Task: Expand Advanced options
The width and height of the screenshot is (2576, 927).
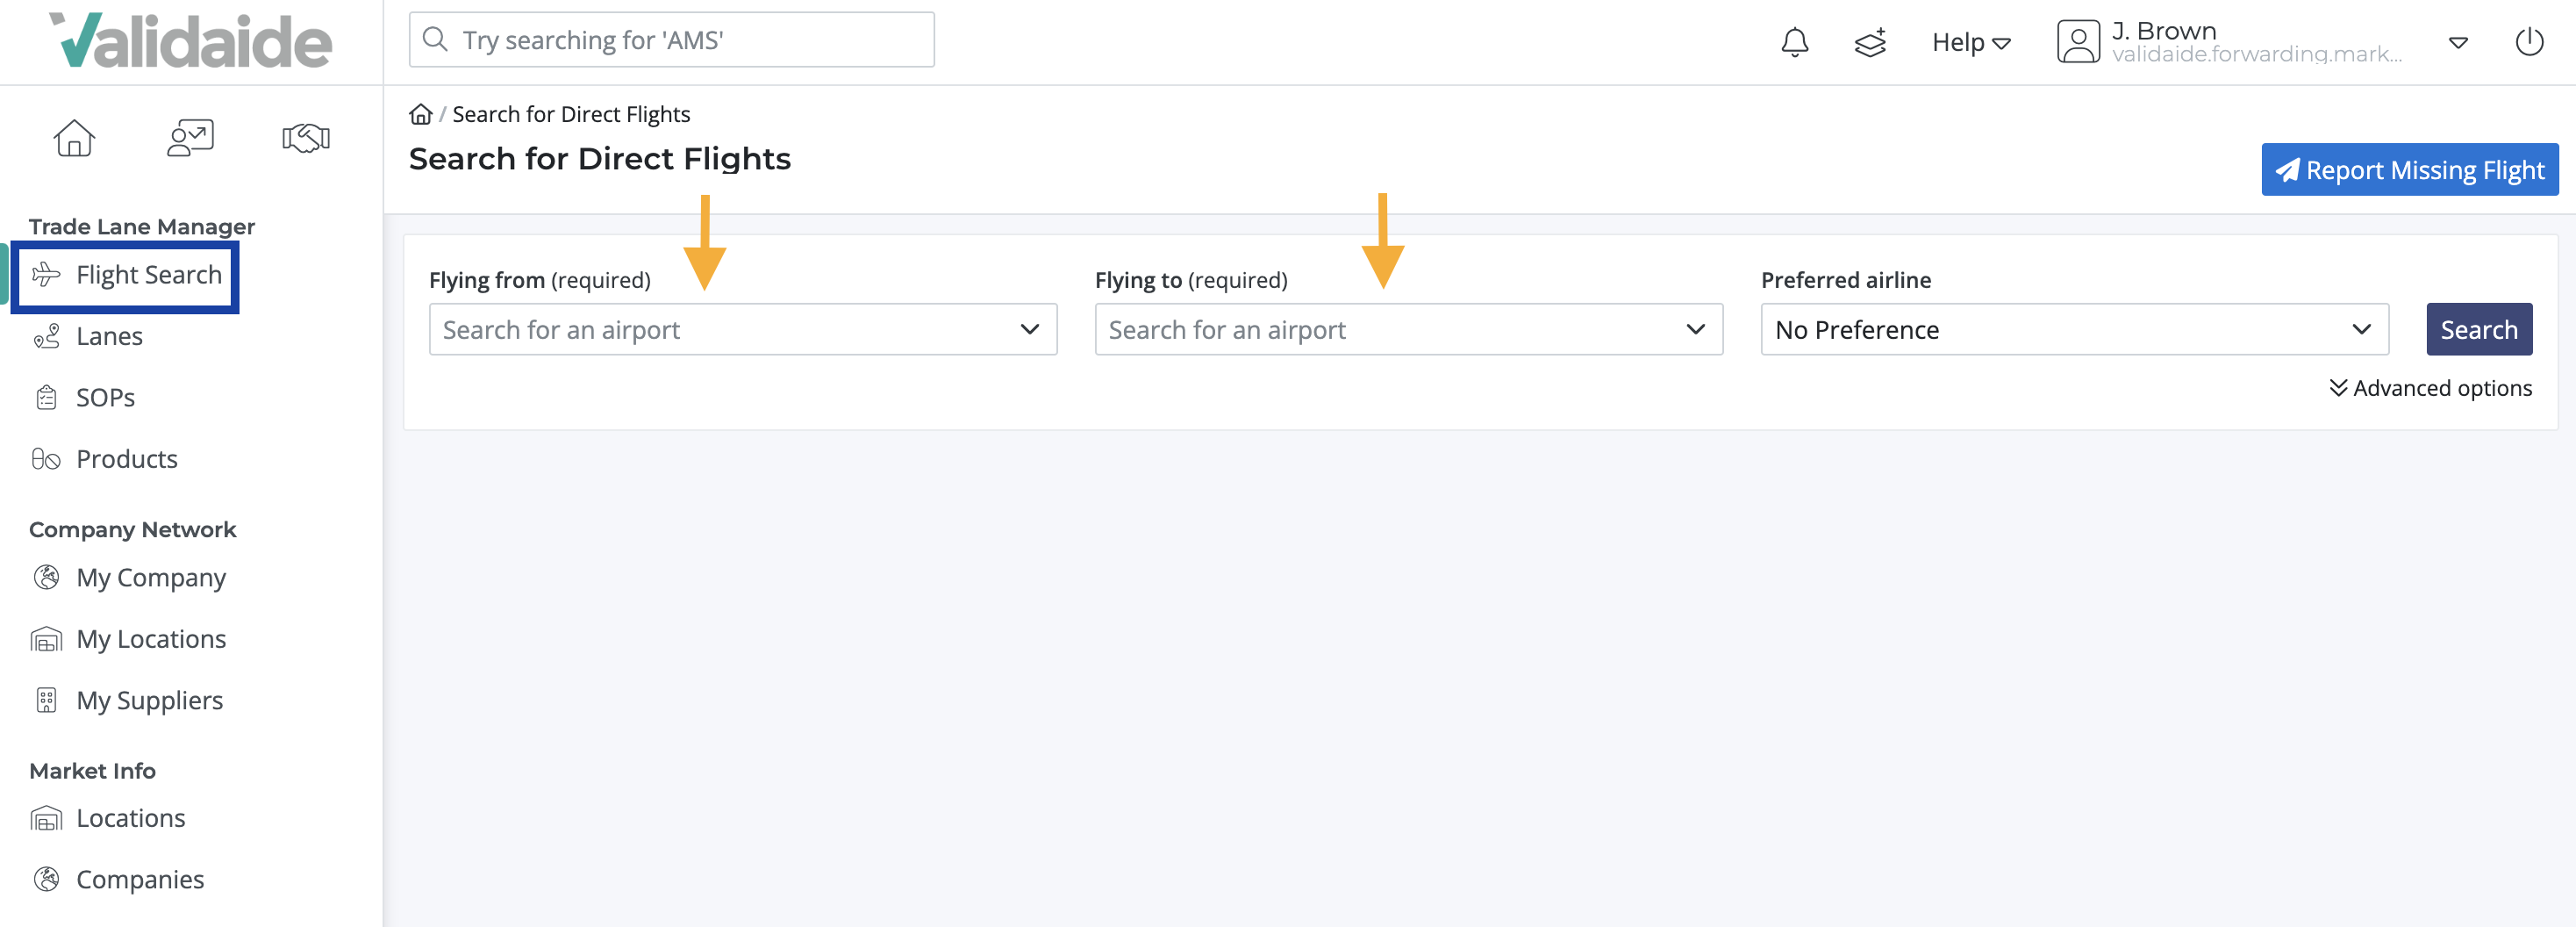Action: click(2430, 388)
